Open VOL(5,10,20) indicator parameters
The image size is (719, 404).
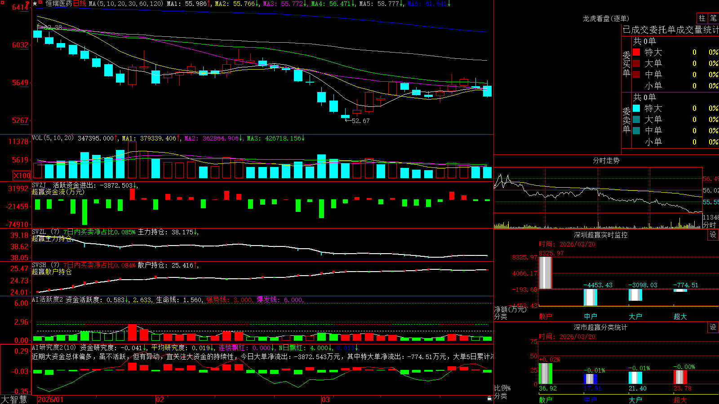(x=53, y=138)
